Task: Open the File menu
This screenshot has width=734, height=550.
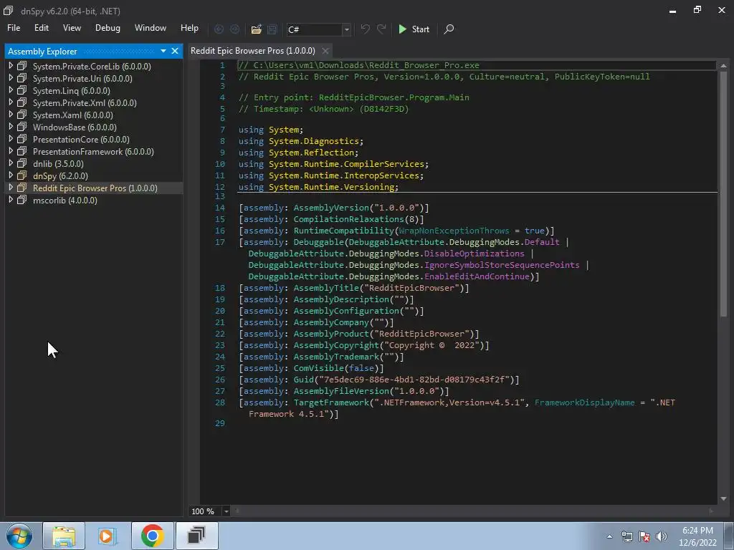Action: click(14, 28)
